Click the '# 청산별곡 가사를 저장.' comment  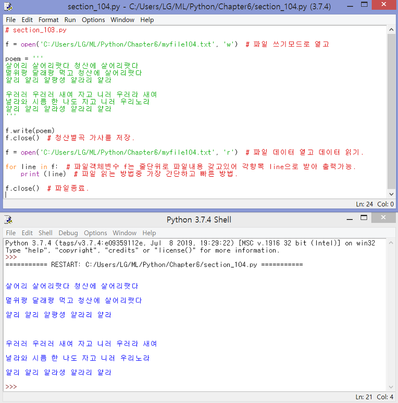(91, 138)
